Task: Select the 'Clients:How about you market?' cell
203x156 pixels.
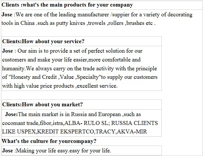Action: tap(43, 105)
